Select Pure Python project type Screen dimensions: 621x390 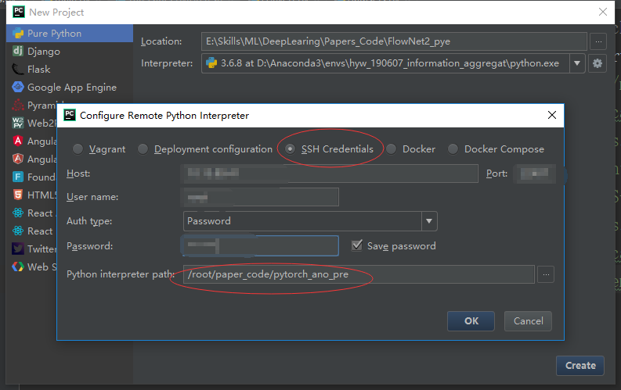pos(70,34)
